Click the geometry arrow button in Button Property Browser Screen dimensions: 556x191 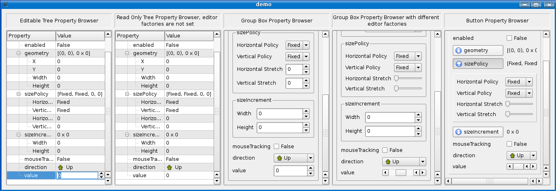pos(458,51)
